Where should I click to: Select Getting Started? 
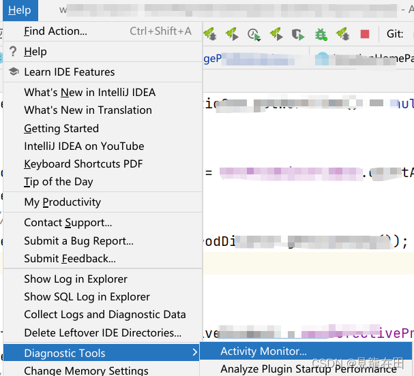pos(103,129)
